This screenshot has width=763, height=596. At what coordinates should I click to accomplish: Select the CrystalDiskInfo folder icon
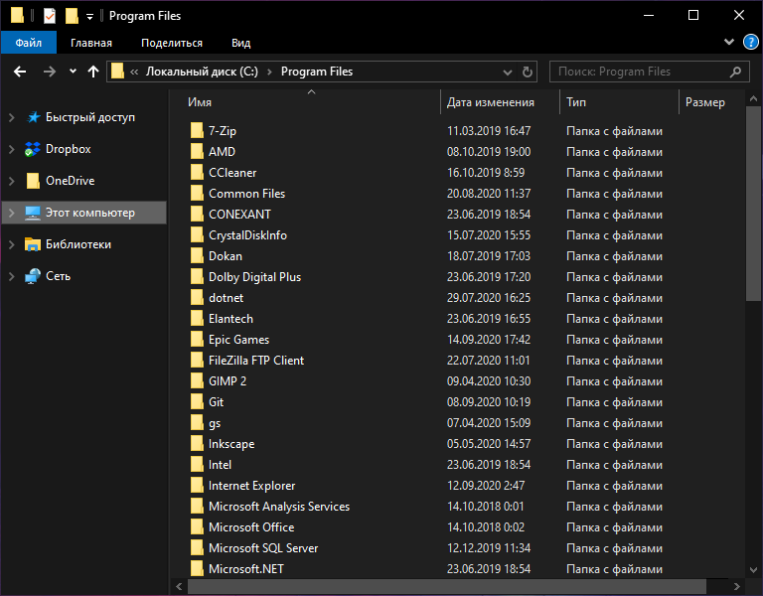pos(197,235)
